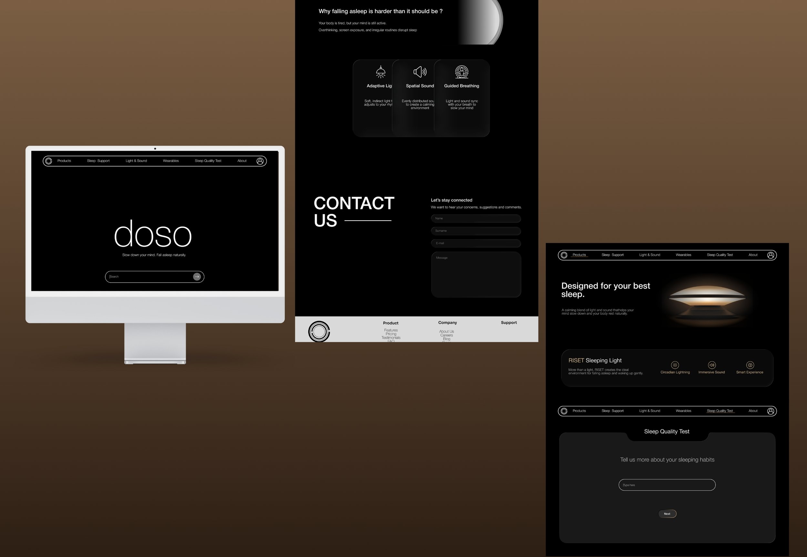Open the About Us link in the footer

pyautogui.click(x=446, y=332)
